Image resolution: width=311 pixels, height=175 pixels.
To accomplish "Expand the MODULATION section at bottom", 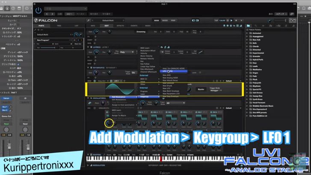I will (x=88, y=165).
